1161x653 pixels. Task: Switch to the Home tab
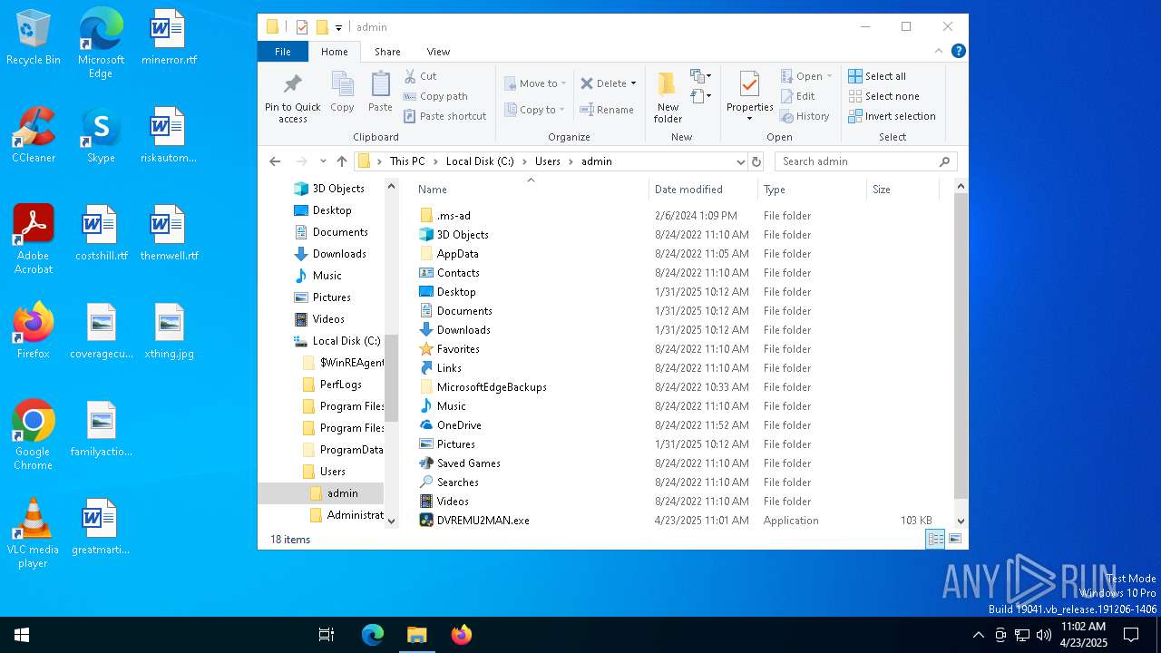point(335,52)
